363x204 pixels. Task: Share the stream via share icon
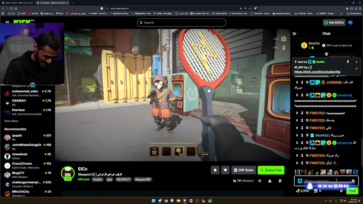pyautogui.click(x=259, y=181)
